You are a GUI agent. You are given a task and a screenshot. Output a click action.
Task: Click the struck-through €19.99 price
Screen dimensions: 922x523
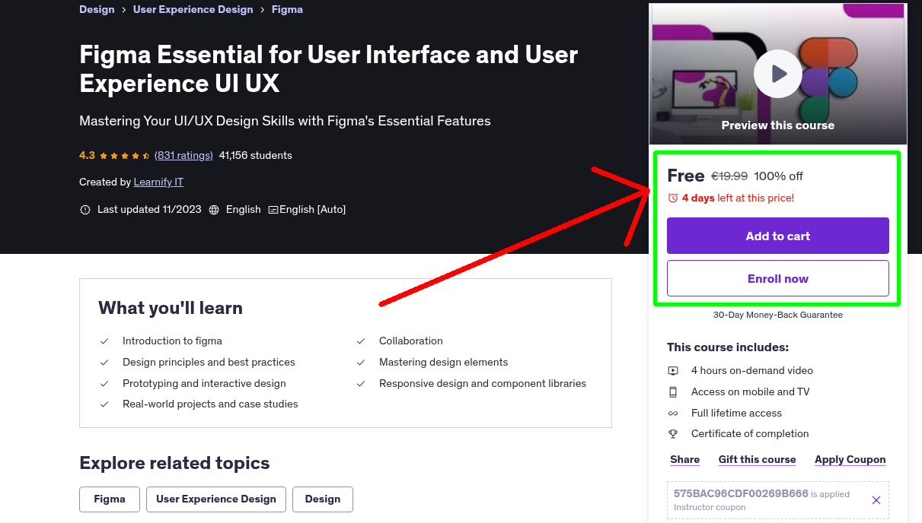click(x=729, y=176)
